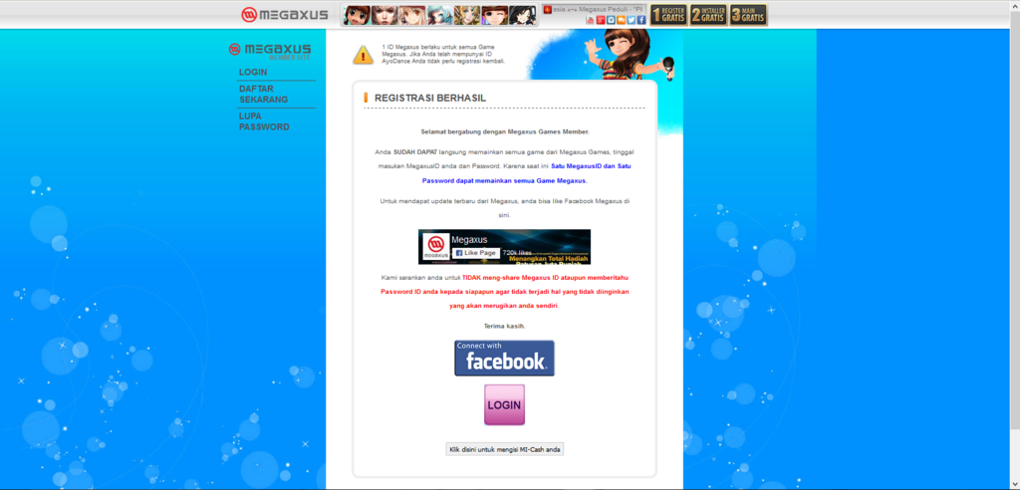Click the Megaxus Facebook page logo thumbnail
The image size is (1020, 490).
(x=436, y=247)
